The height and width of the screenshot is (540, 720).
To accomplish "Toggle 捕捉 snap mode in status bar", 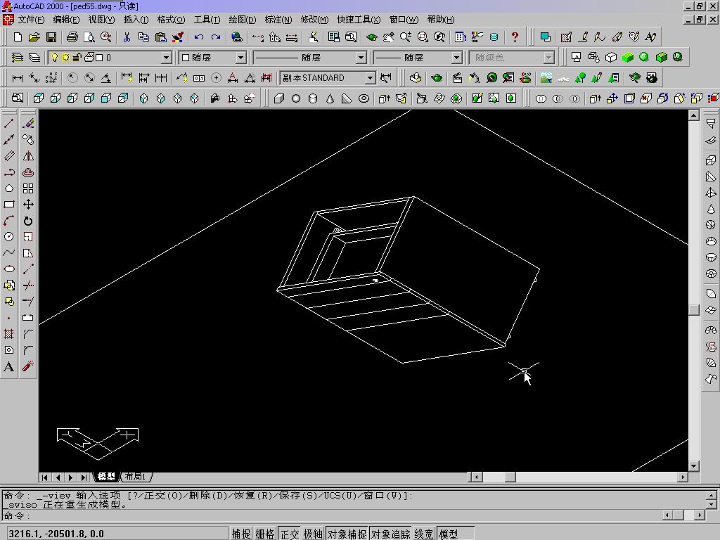I will click(x=241, y=534).
